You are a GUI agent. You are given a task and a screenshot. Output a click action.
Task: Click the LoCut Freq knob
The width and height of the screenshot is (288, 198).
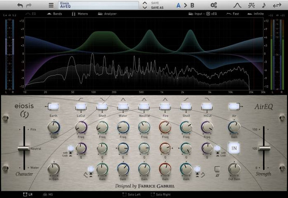[81, 127]
